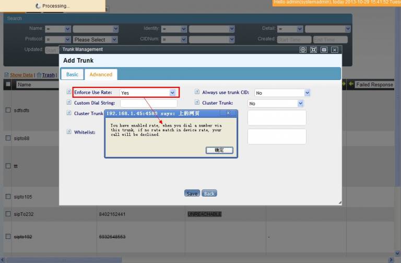Expand the Cluster Trunk dropdown
This screenshot has height=263, width=401.
click(275, 104)
